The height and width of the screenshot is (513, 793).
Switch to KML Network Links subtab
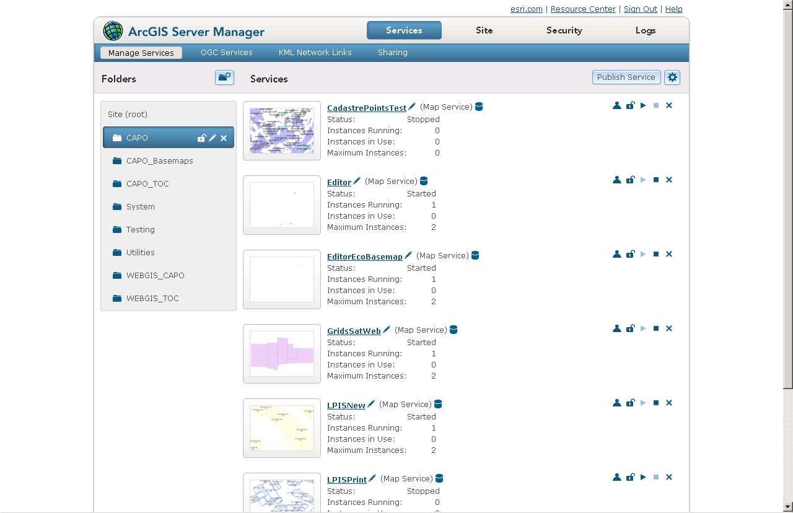tap(315, 53)
